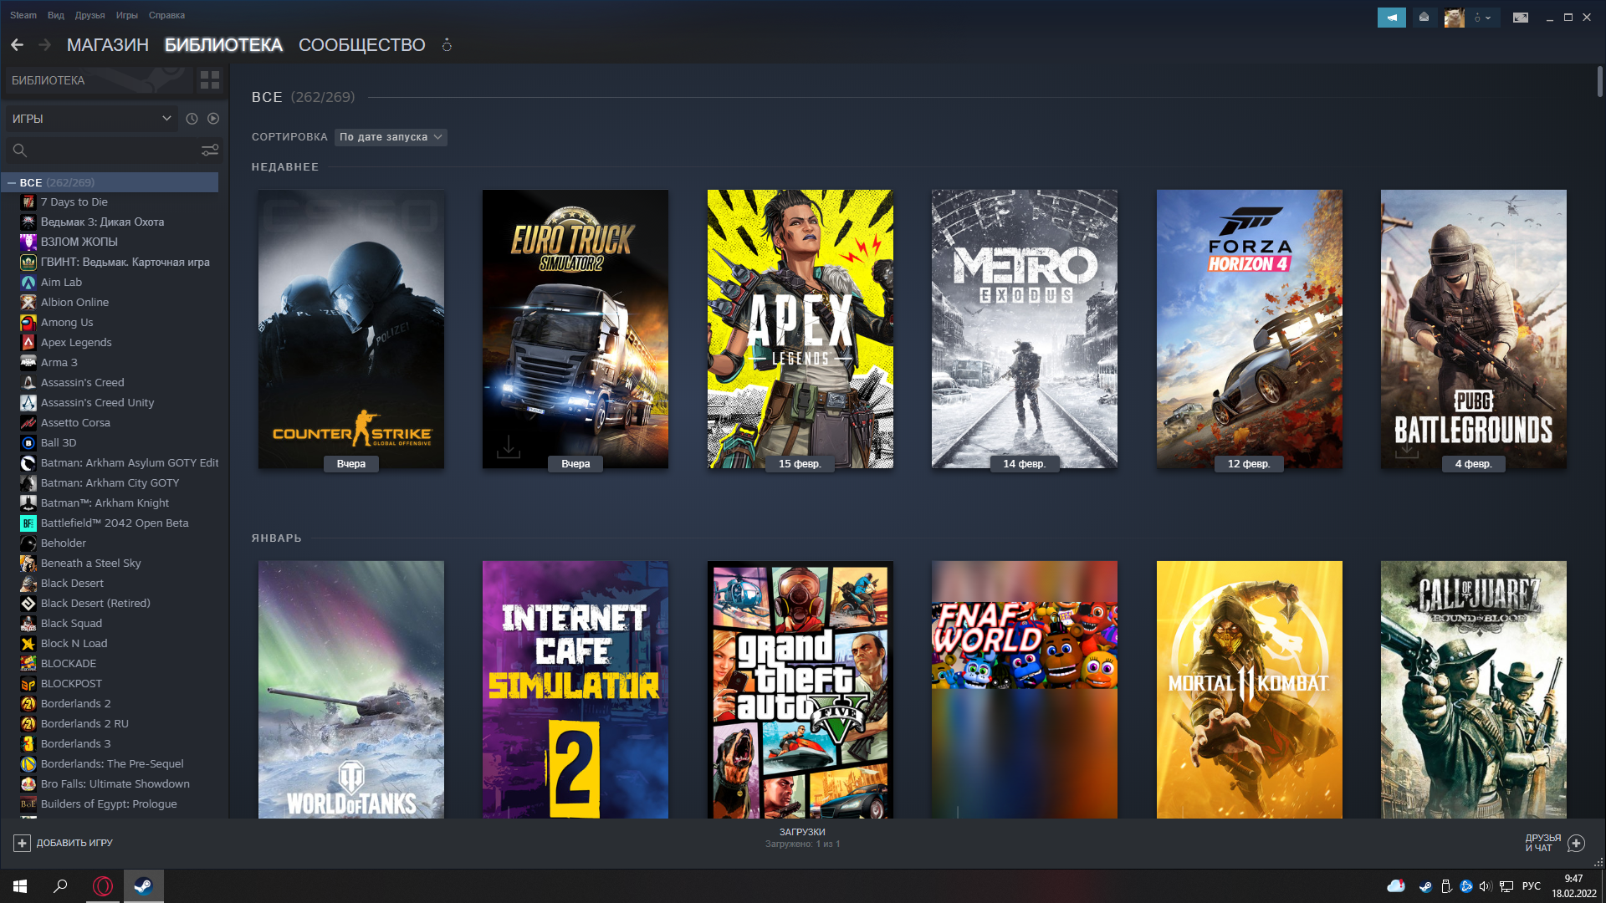Go back with the left arrow
Image resolution: width=1606 pixels, height=903 pixels.
[x=17, y=45]
